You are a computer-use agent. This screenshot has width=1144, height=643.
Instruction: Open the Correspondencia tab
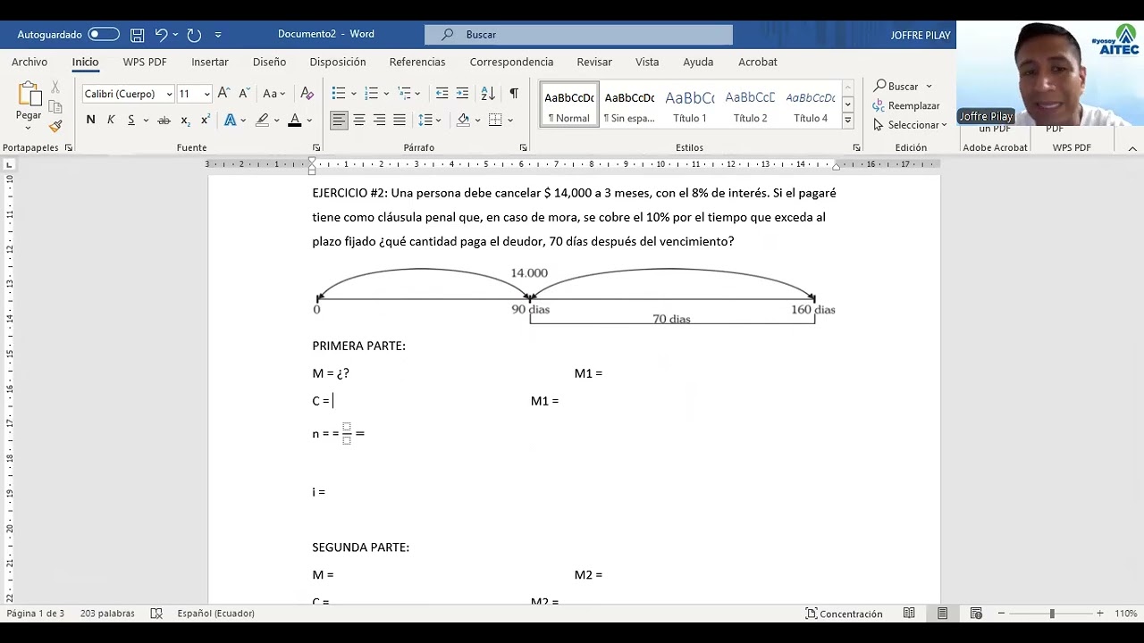click(x=511, y=62)
